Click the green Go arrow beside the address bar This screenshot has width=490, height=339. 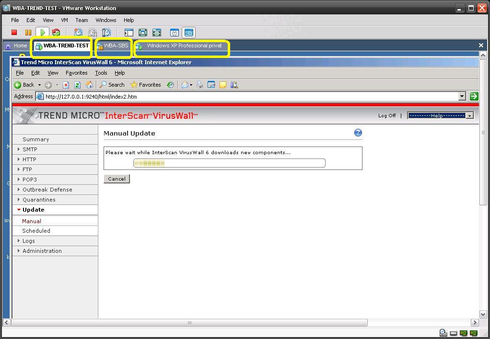(474, 96)
